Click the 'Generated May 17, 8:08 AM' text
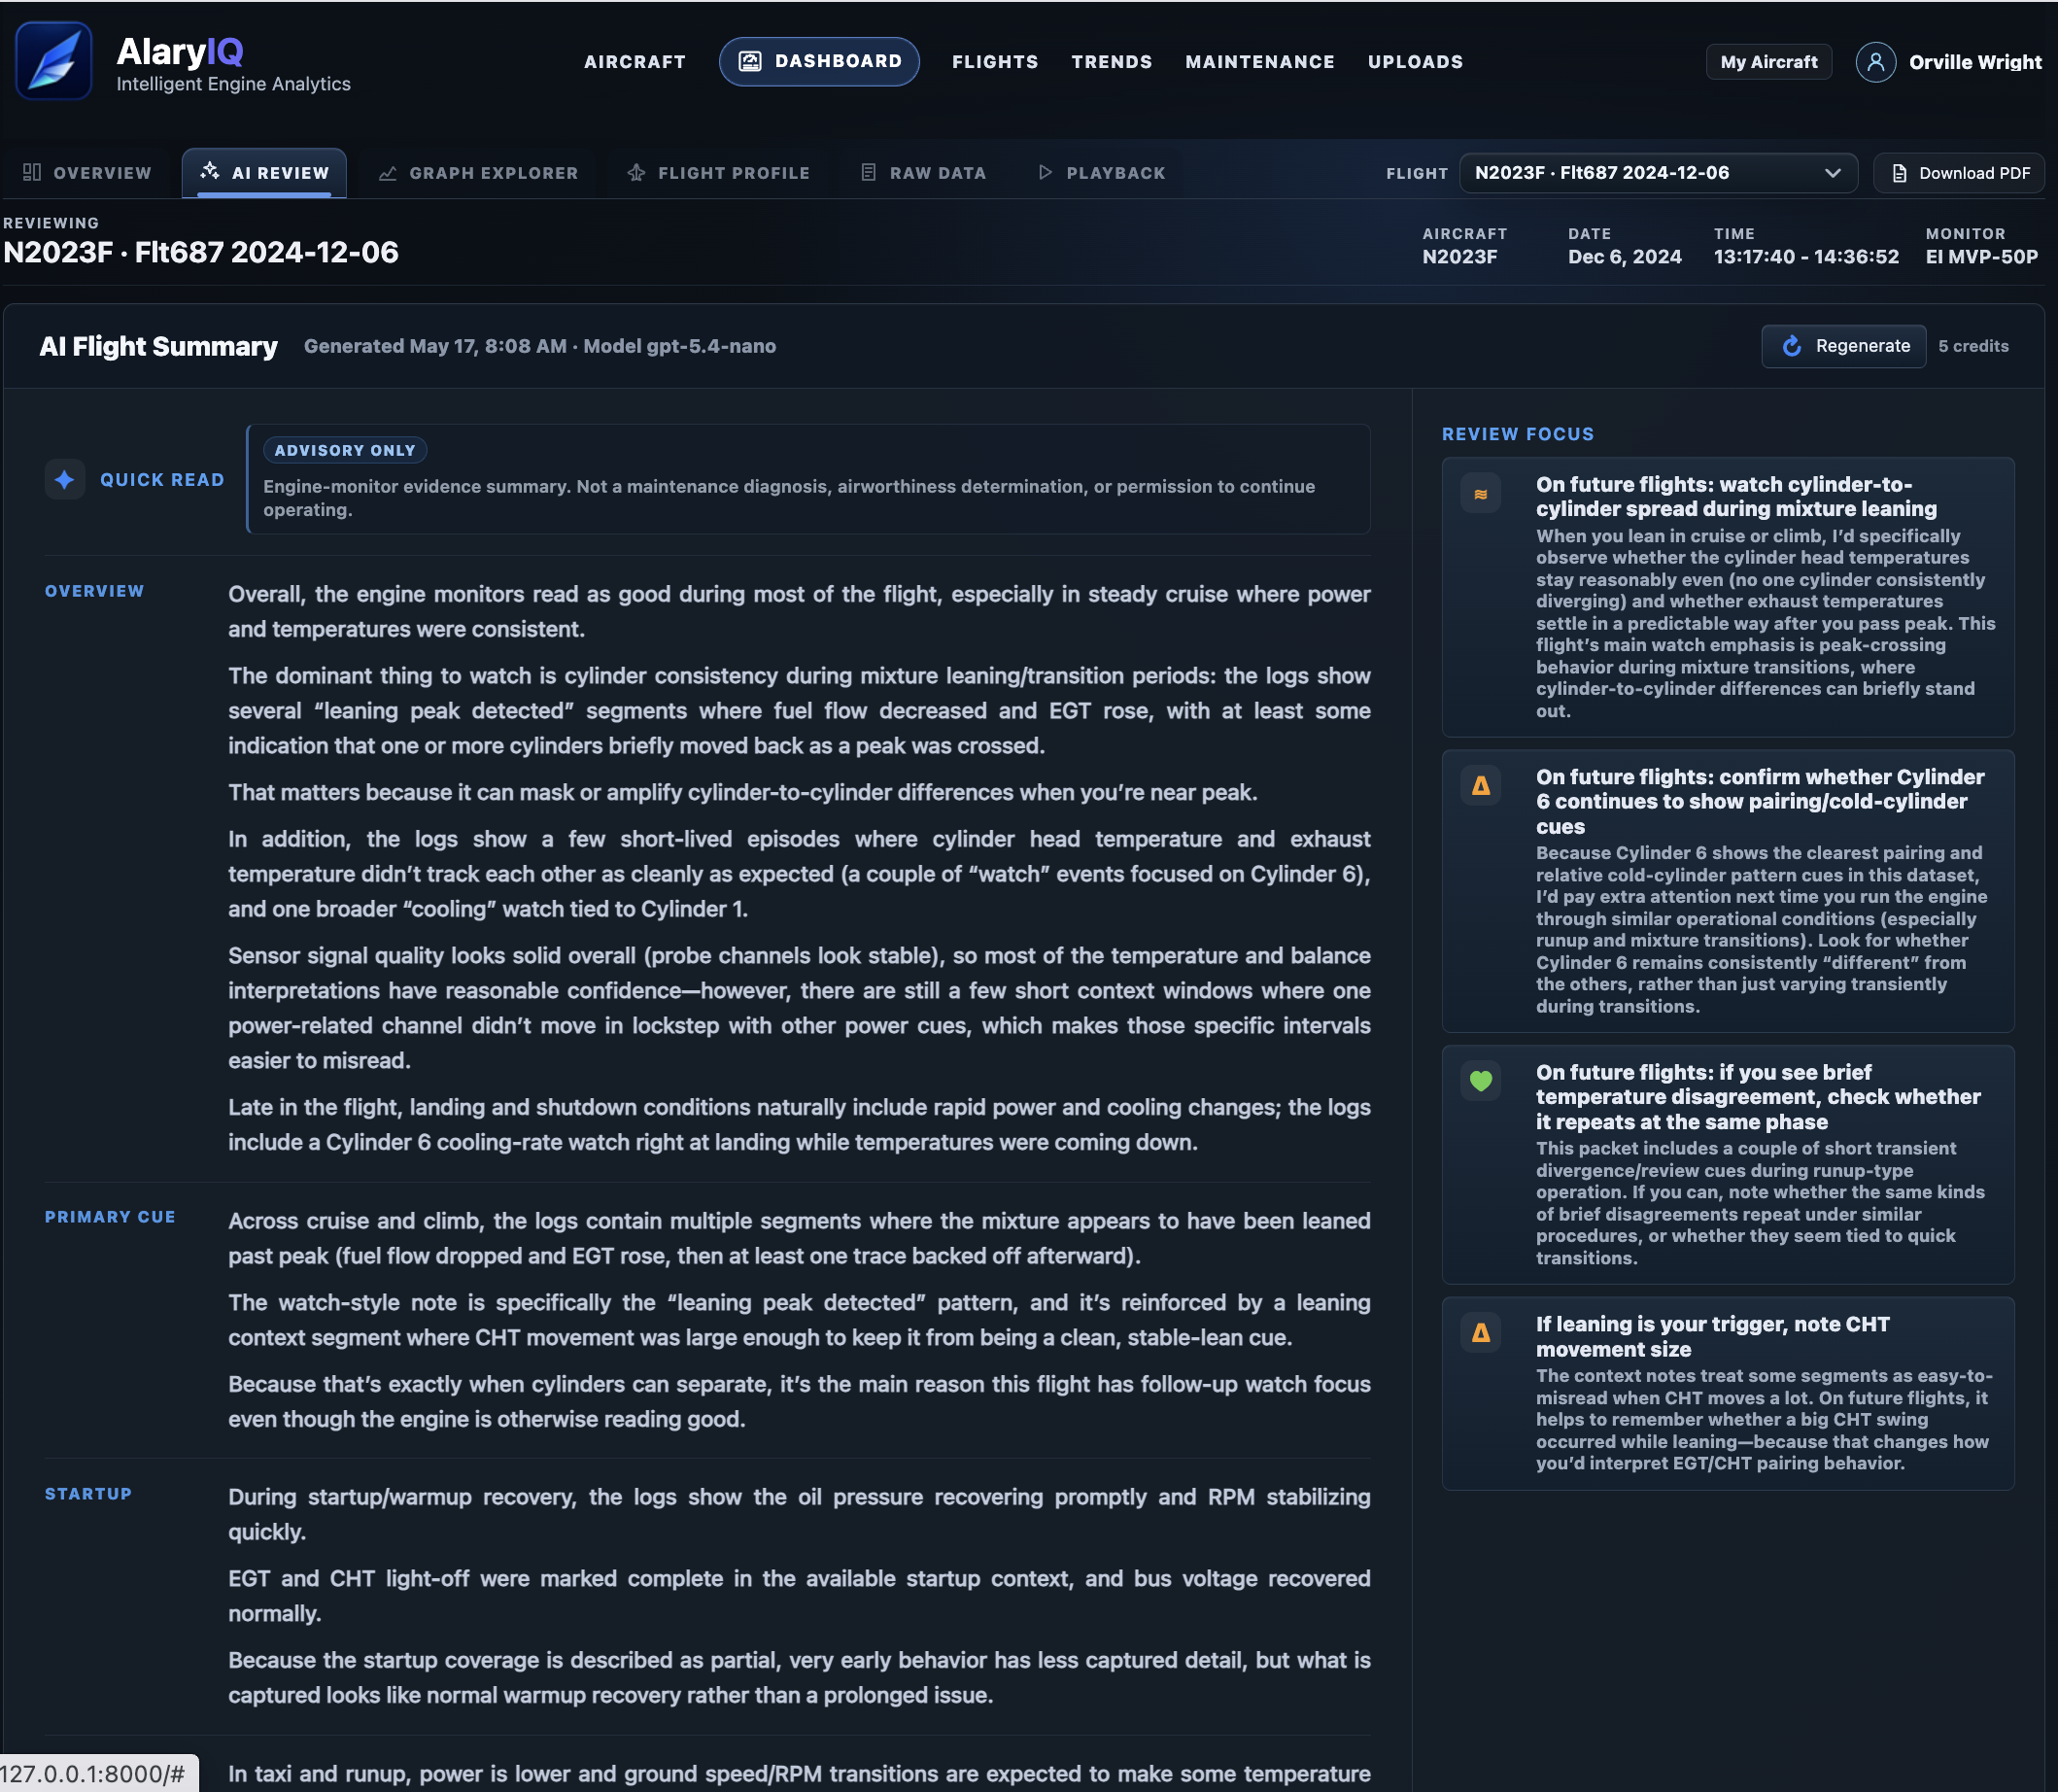2058x1792 pixels. [x=435, y=346]
